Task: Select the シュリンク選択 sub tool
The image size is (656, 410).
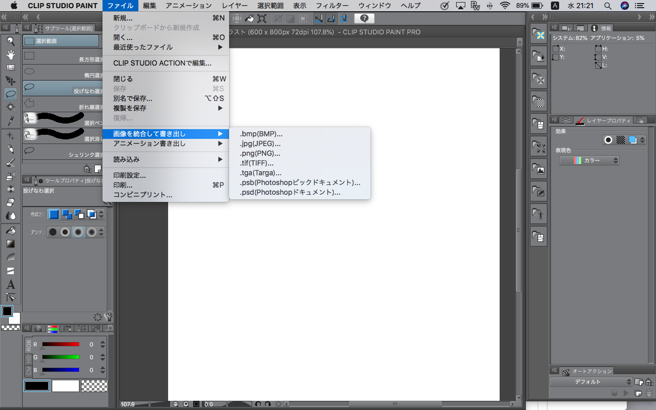Action: [63, 152]
